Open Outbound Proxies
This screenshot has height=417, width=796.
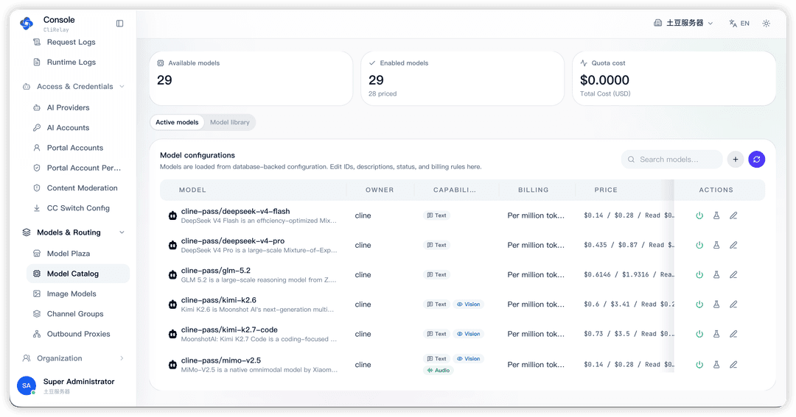tap(77, 334)
